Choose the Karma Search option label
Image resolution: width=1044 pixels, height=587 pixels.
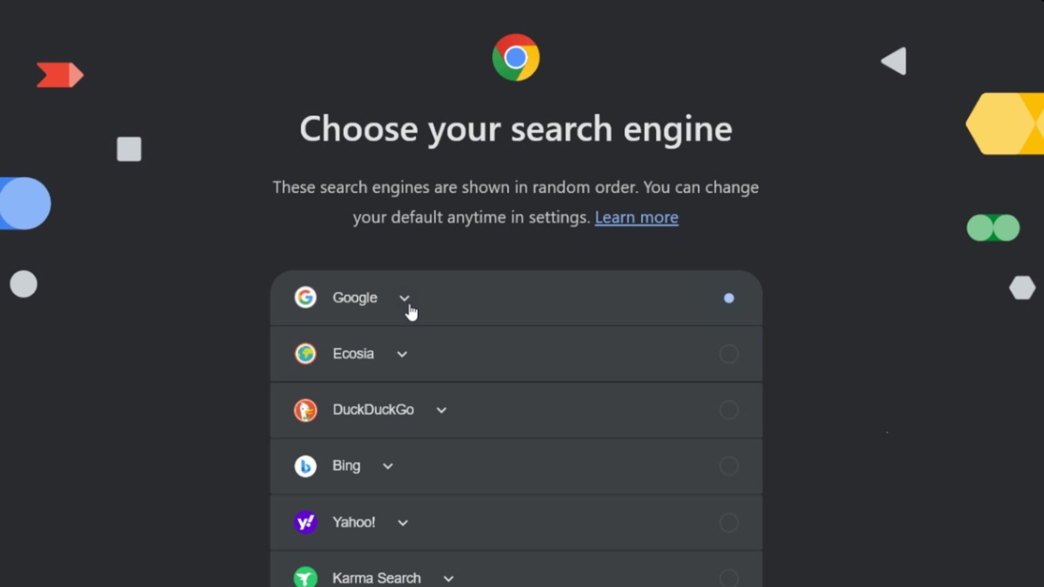click(x=376, y=578)
